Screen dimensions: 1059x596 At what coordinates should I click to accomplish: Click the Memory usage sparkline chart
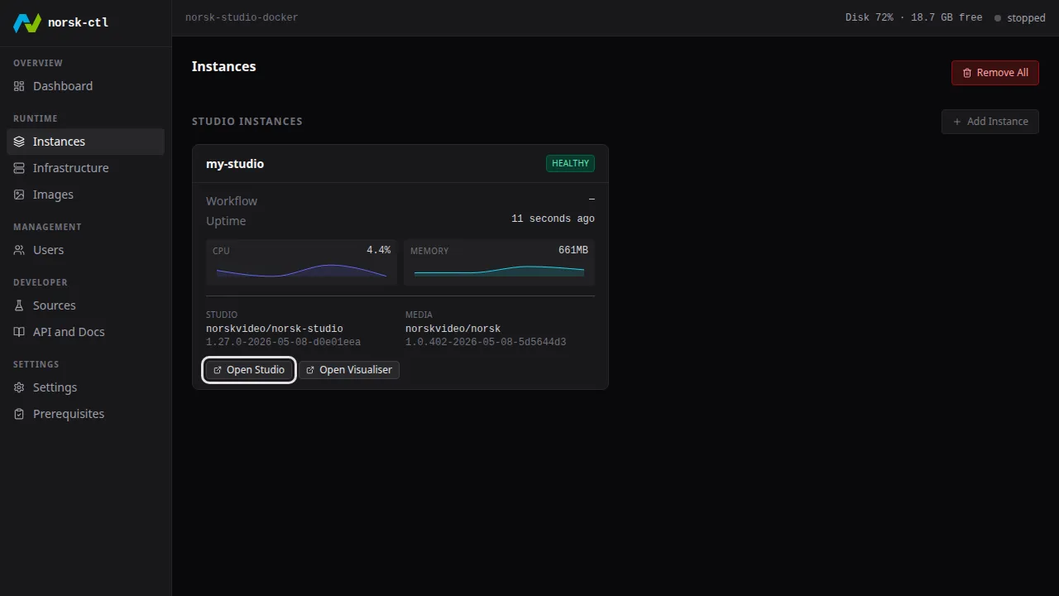499,271
